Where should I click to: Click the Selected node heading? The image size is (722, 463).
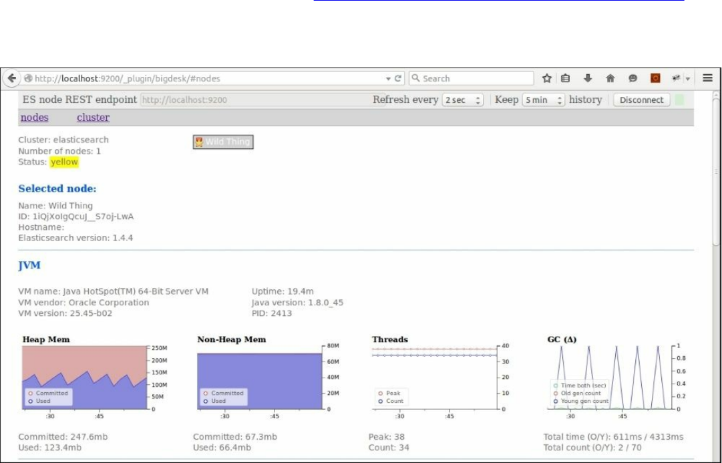click(x=57, y=188)
